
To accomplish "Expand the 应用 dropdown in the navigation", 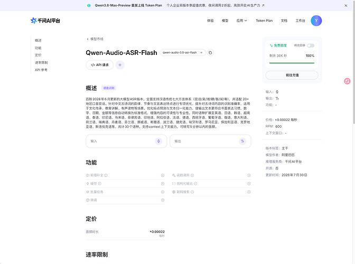I will tap(241, 21).
